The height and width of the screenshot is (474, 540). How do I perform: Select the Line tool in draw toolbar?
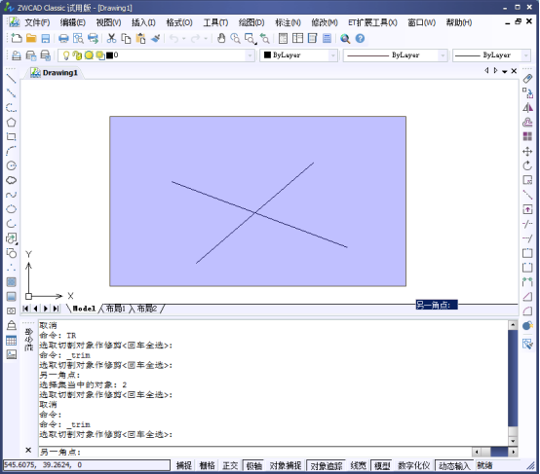click(x=11, y=79)
